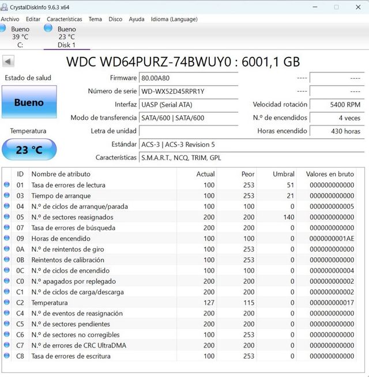Click the status dot for Horas de encendido row
This screenshot has height=377, width=369.
point(7,238)
